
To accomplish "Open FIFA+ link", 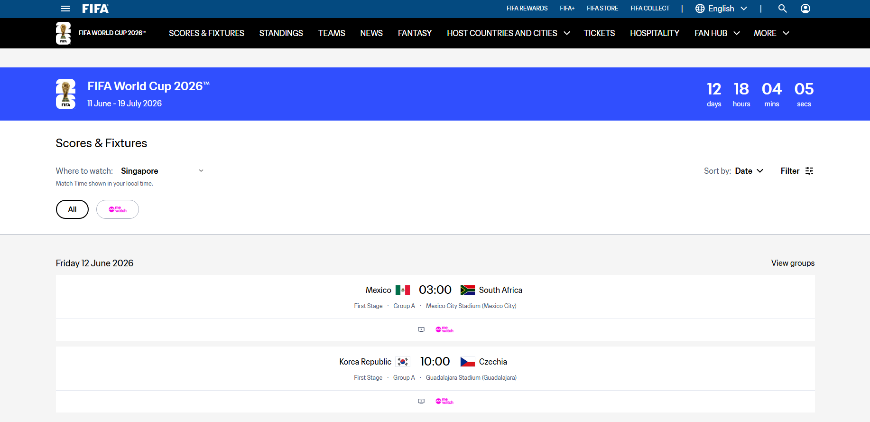I will [567, 9].
